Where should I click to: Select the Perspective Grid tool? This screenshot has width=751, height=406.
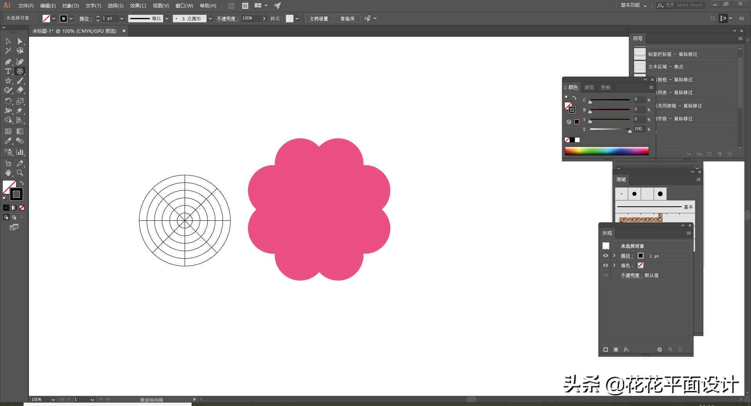click(20, 120)
